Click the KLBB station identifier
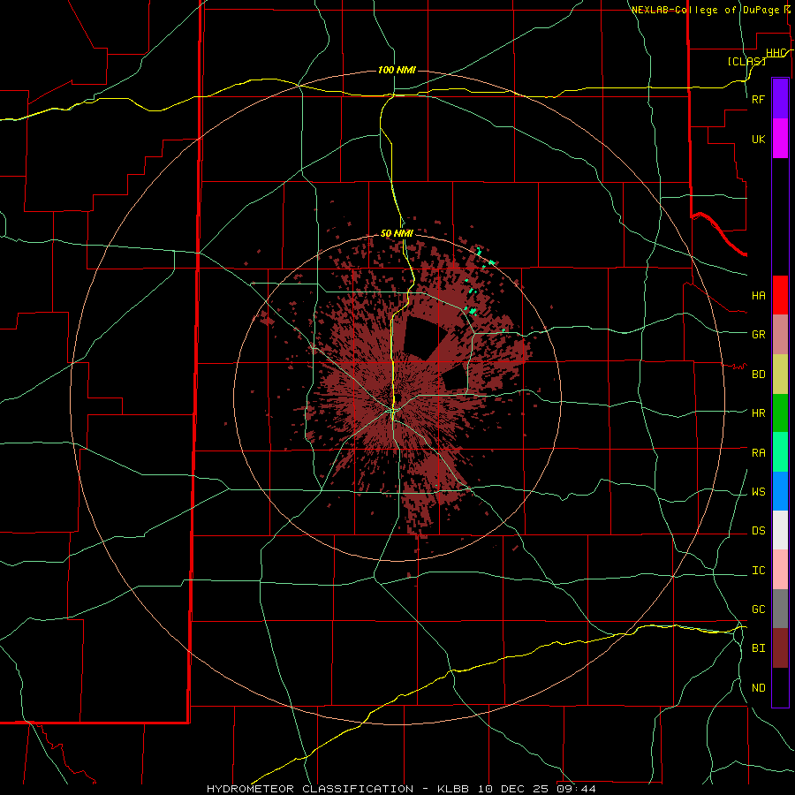795x795 pixels. click(x=453, y=789)
